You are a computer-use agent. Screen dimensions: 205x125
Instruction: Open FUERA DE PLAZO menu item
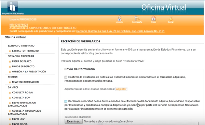point(22,61)
